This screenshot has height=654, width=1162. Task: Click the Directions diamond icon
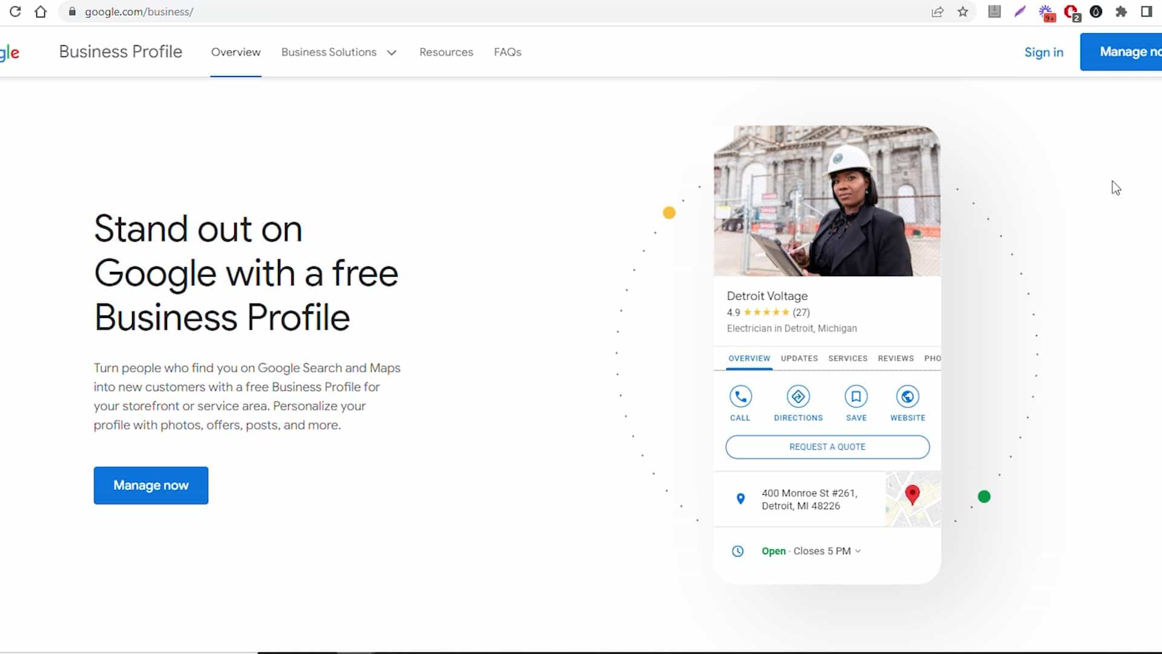pyautogui.click(x=798, y=397)
